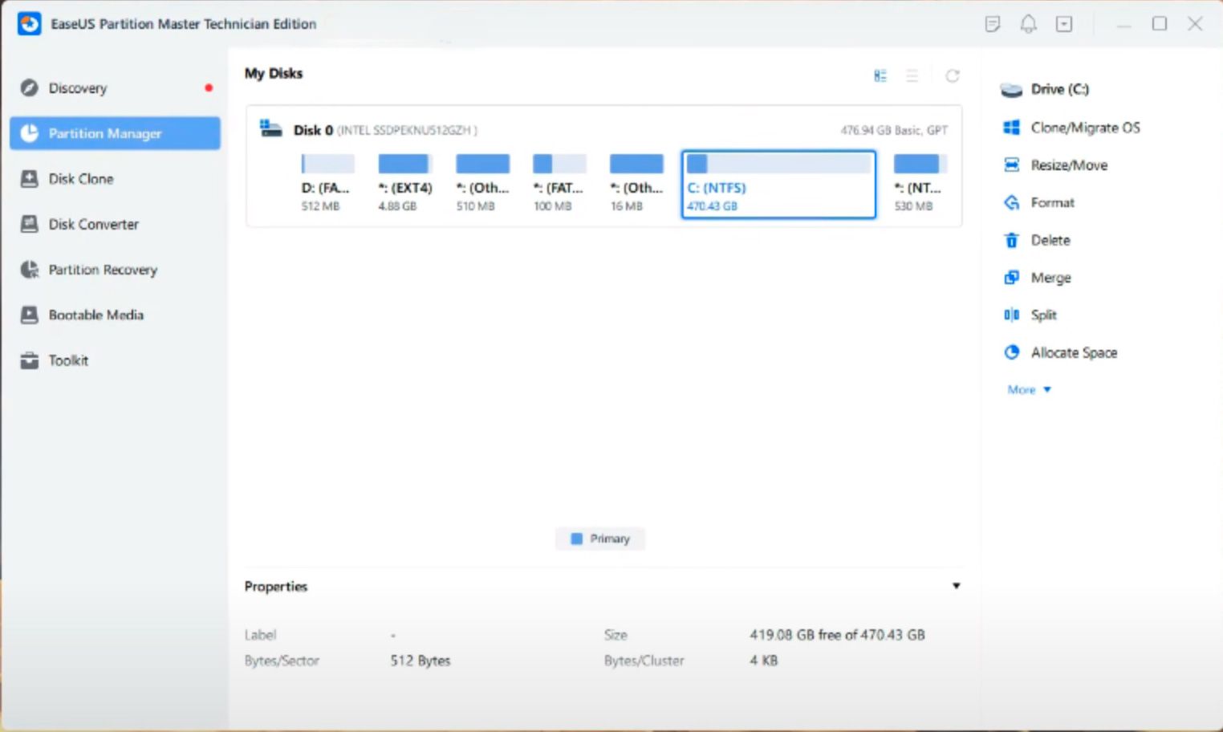Screen dimensions: 1223x732
Task: Click the Clone/Migrate OS Windows icon
Action: point(1012,128)
